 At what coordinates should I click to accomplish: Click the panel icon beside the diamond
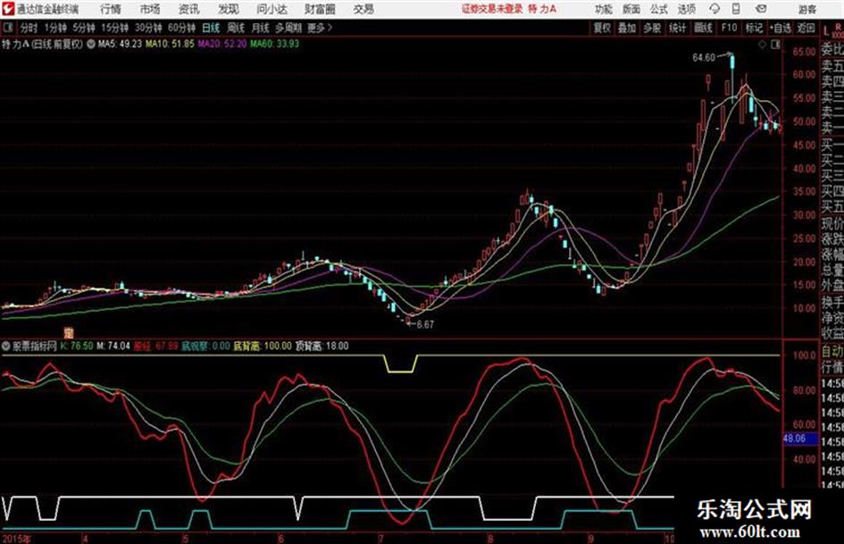tap(775, 46)
